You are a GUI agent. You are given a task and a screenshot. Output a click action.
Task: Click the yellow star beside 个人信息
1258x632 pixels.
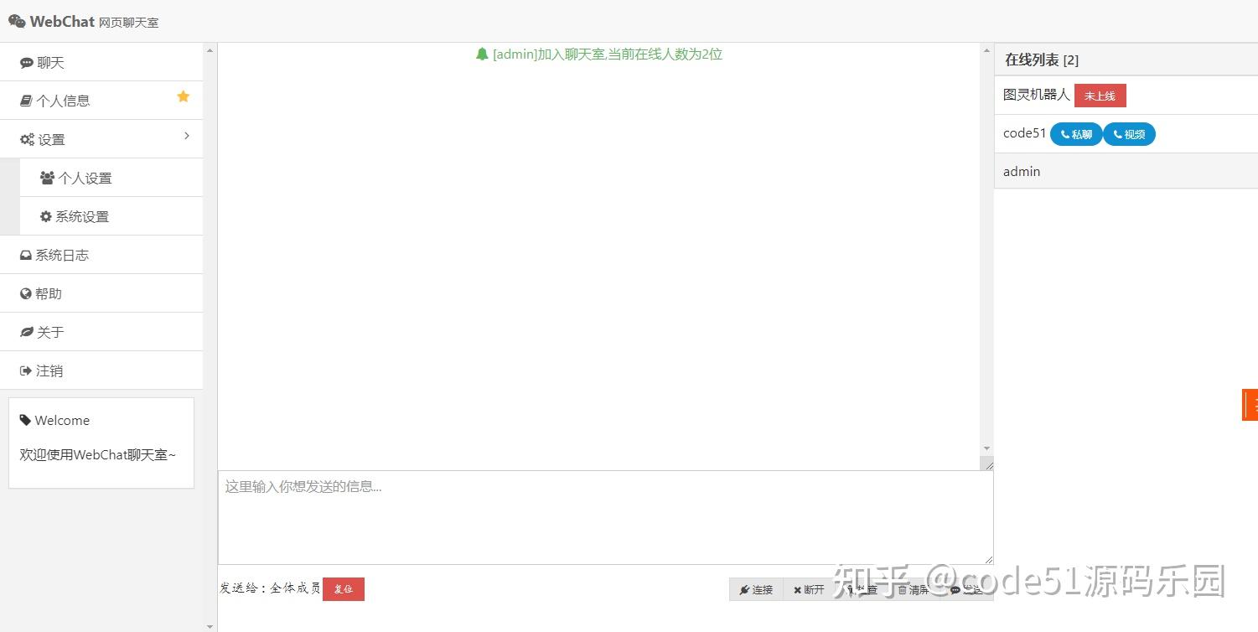click(183, 96)
